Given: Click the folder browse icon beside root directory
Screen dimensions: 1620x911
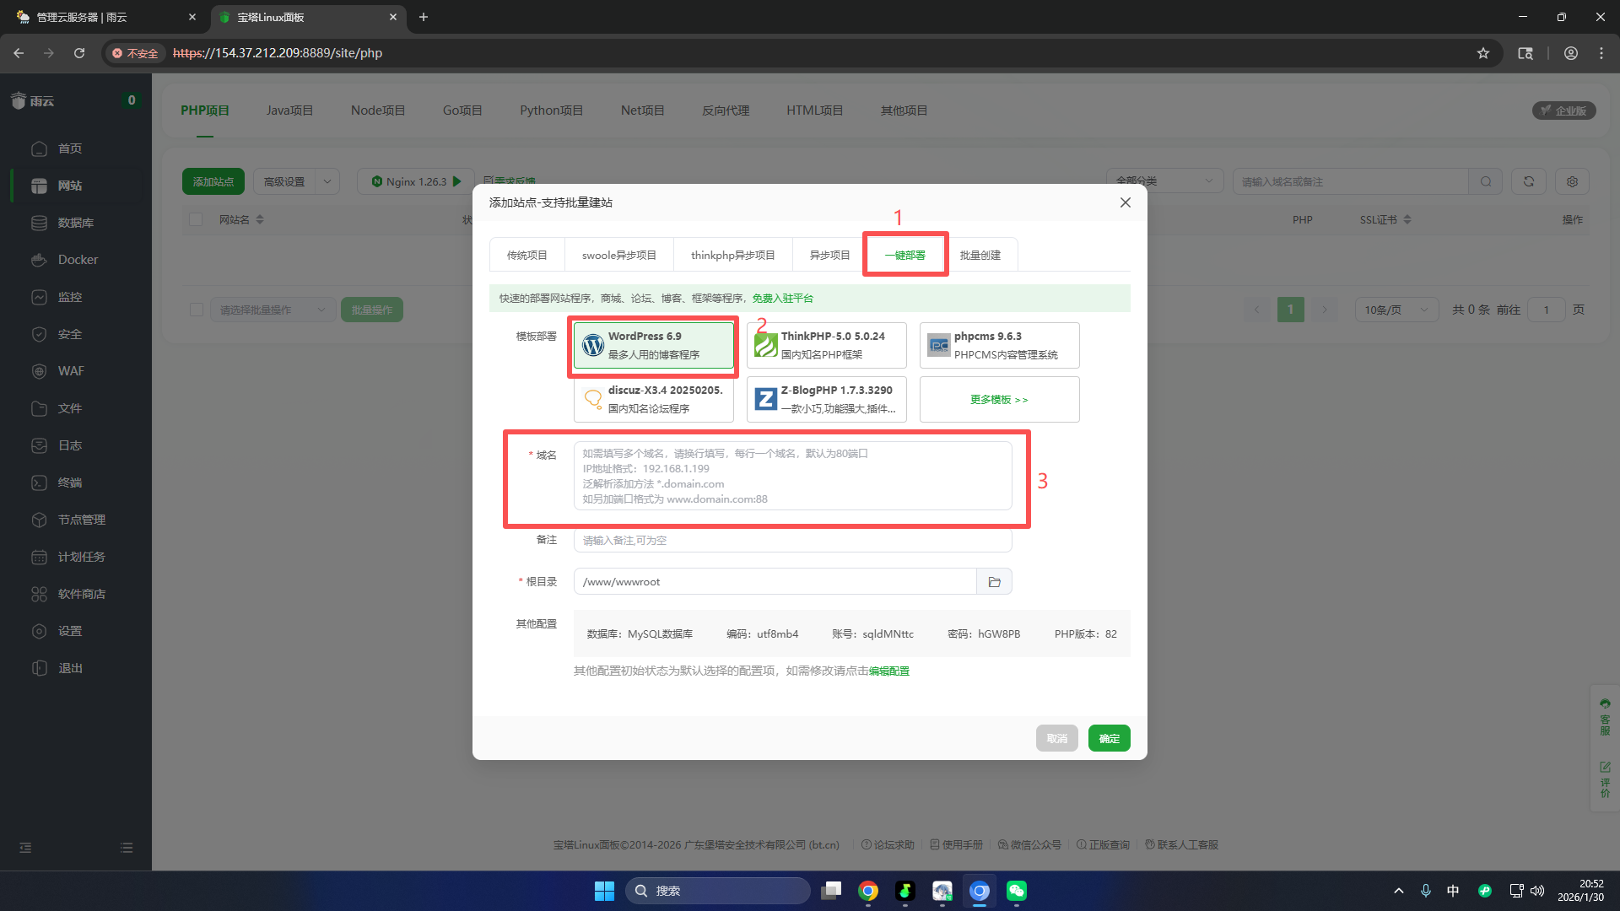Looking at the screenshot, I should tap(994, 582).
